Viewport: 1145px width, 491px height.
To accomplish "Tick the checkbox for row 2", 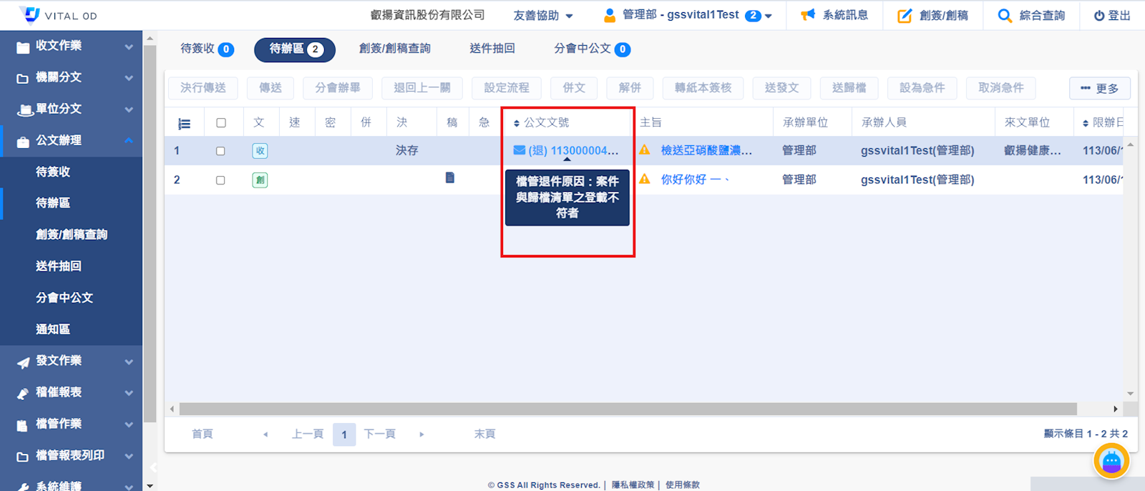I will click(220, 180).
